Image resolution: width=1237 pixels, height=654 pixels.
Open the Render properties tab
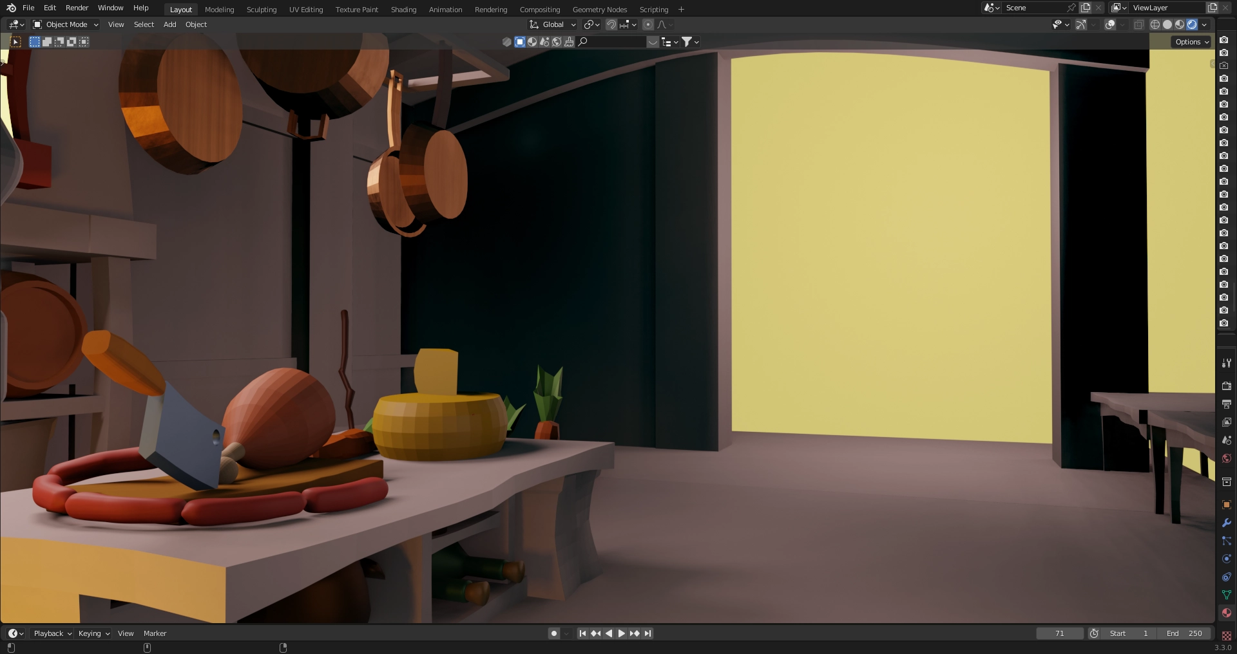[1226, 386]
